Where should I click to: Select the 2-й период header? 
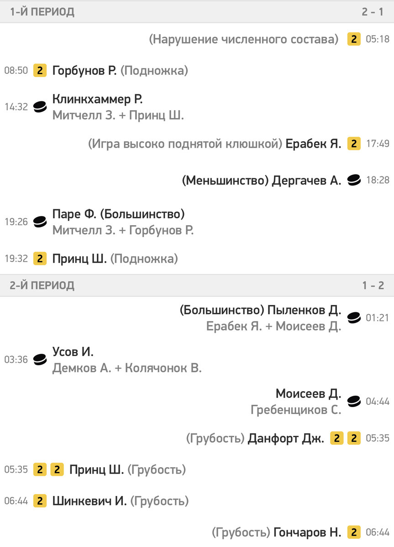(42, 286)
